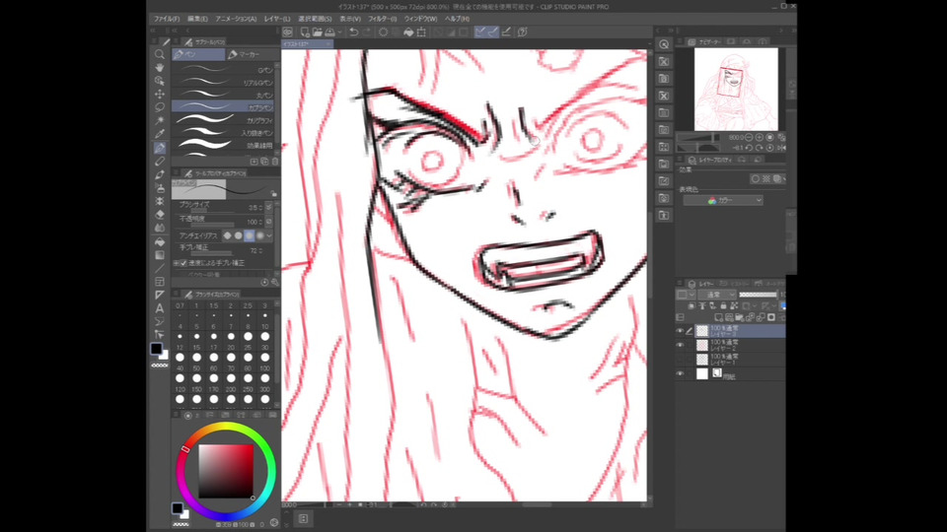Screen dimensions: 947x532
Task: Click the New document icon
Action: point(305,32)
